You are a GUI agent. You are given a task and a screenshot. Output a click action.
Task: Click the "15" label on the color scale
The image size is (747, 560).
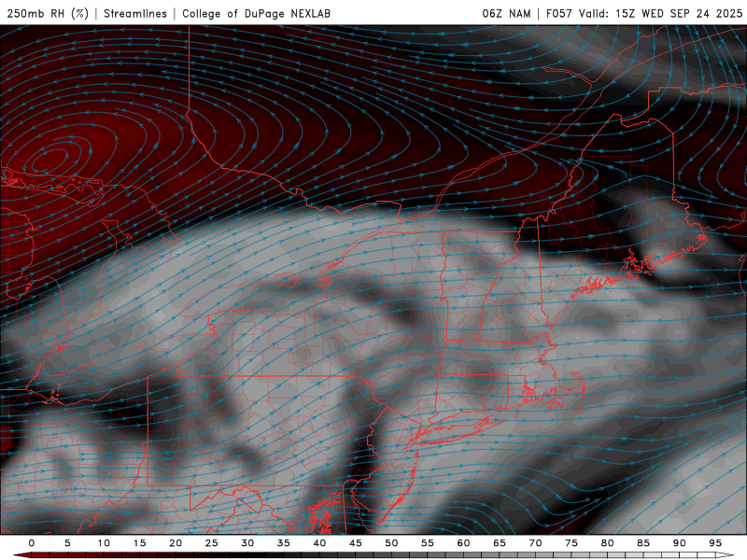[139, 543]
